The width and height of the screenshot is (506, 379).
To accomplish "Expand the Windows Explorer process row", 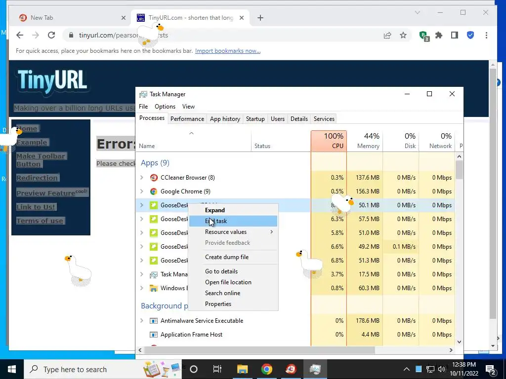I will [142, 288].
